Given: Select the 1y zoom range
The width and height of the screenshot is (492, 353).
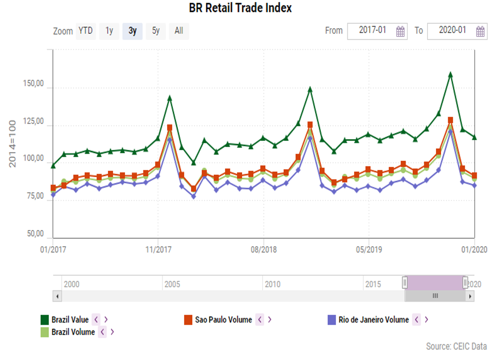Looking at the screenshot, I should [x=109, y=31].
